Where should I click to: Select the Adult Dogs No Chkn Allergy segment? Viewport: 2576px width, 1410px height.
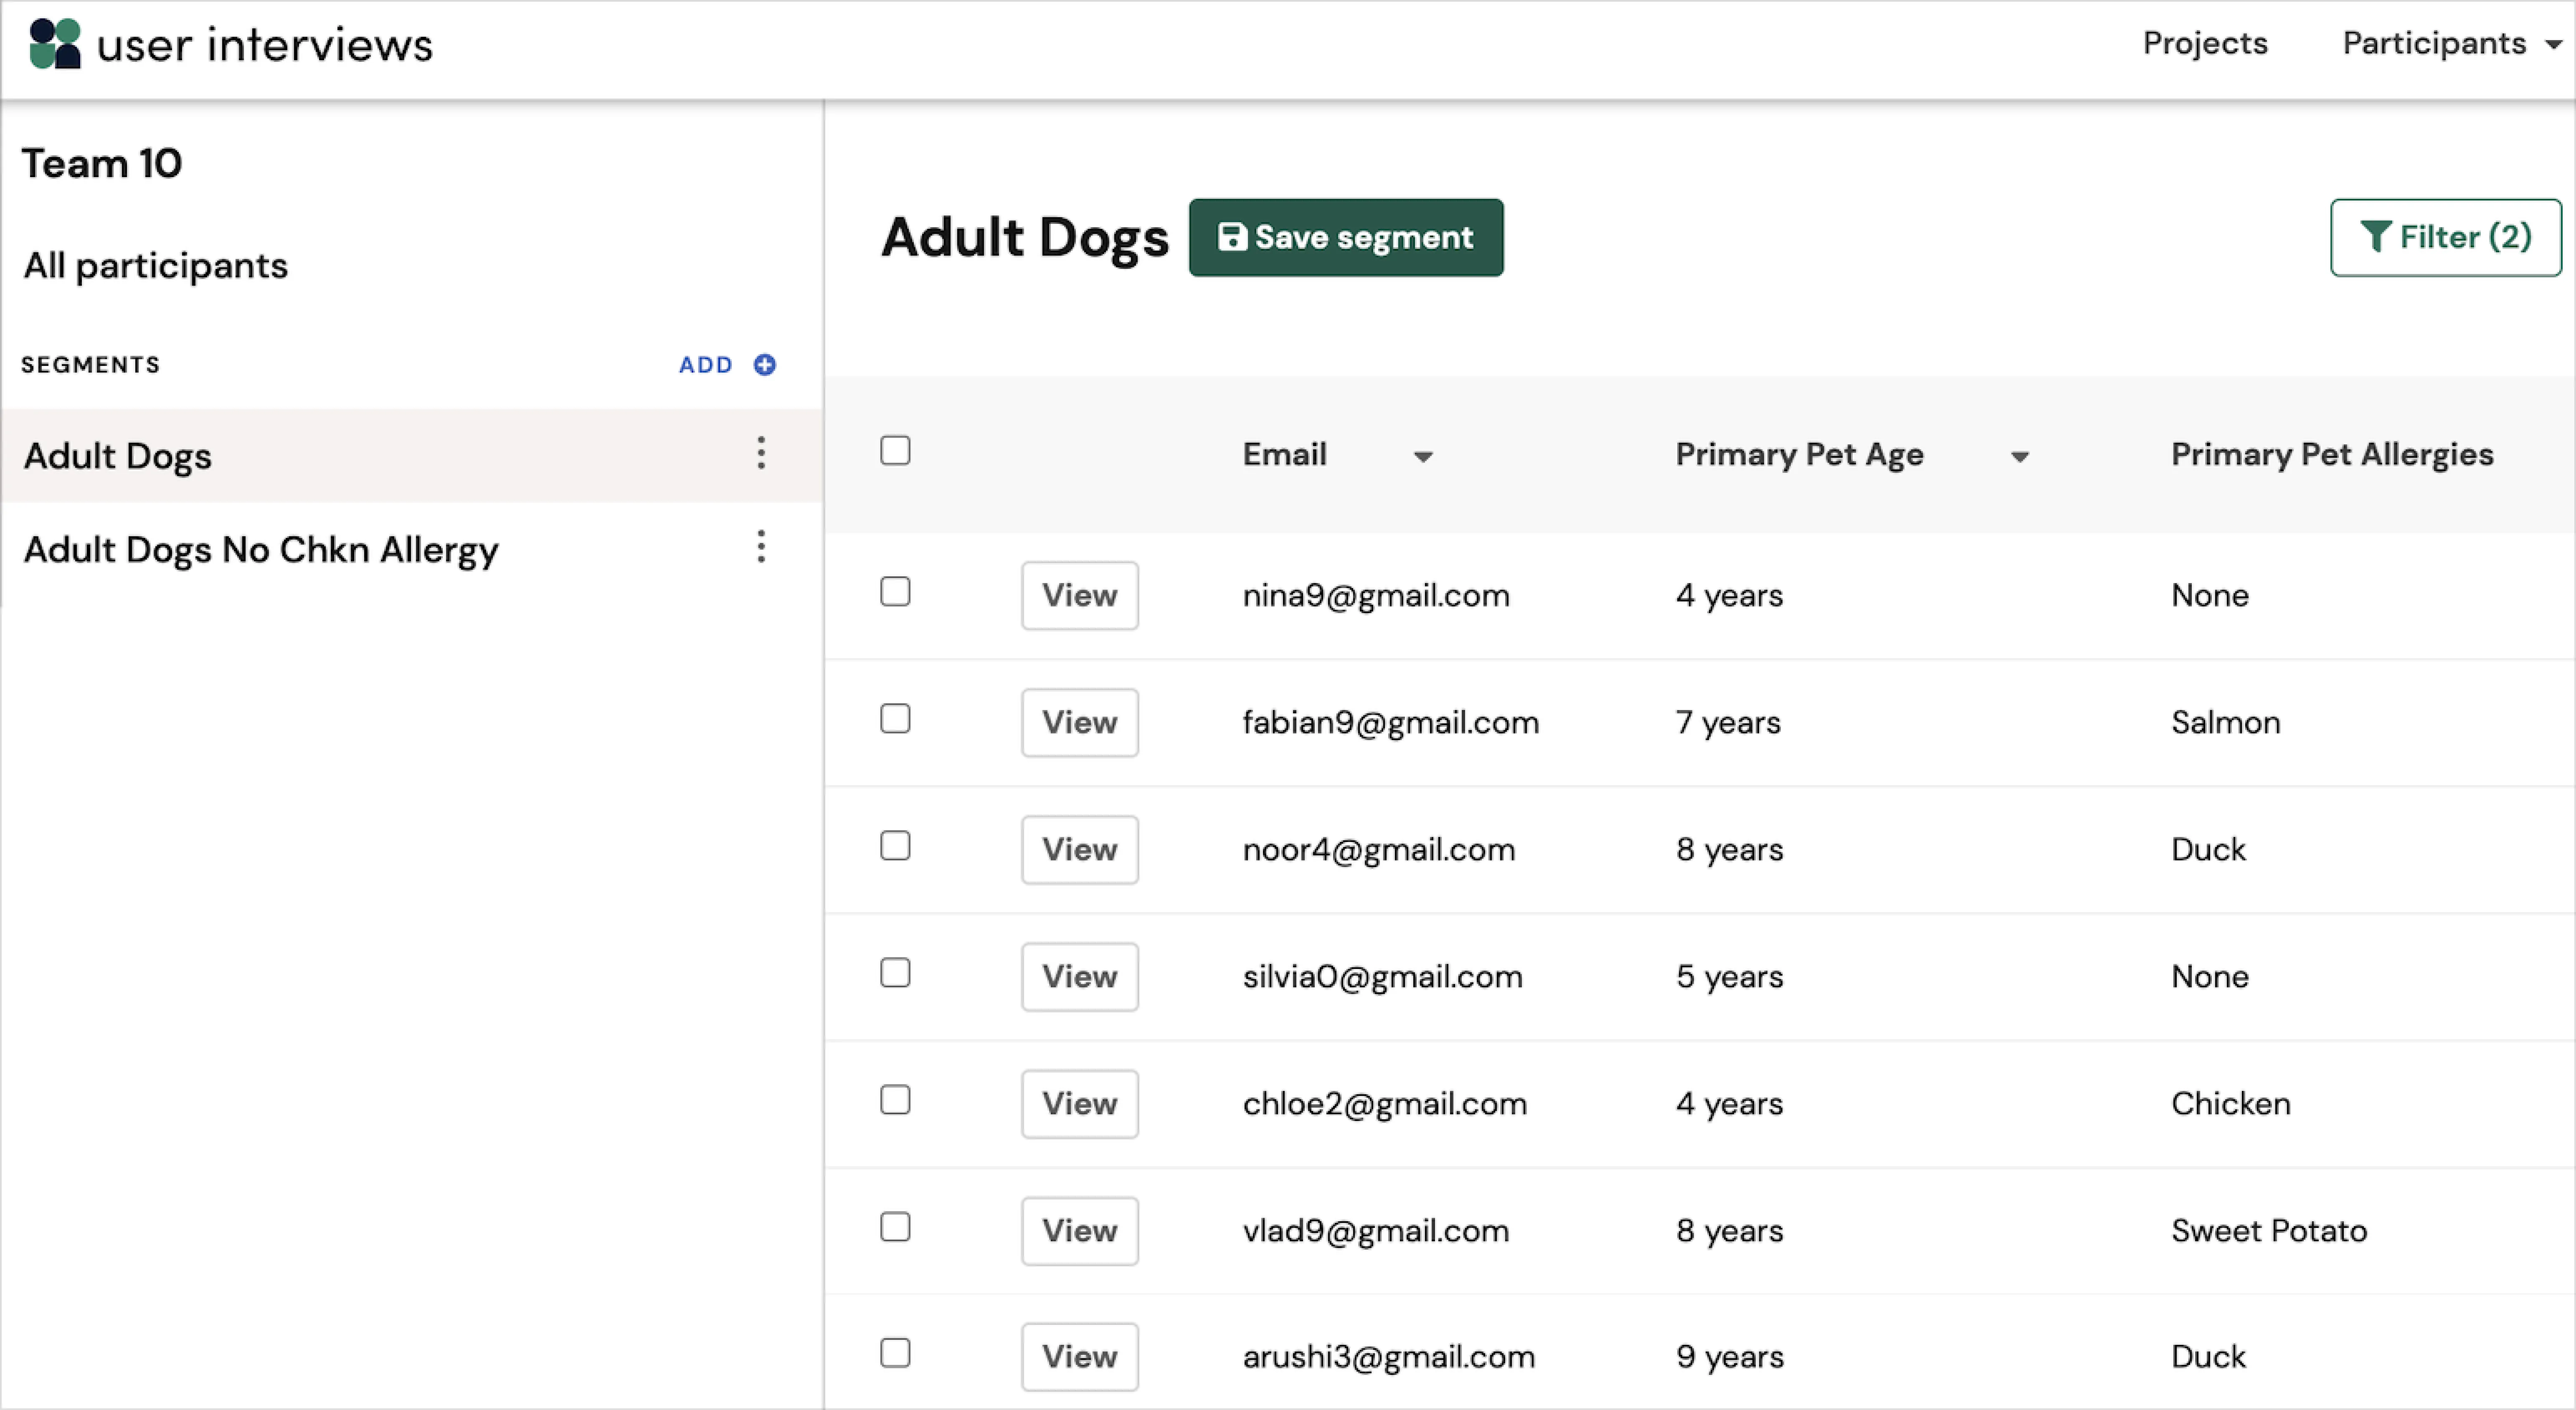411,549
